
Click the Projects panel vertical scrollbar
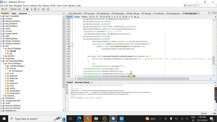[64, 53]
